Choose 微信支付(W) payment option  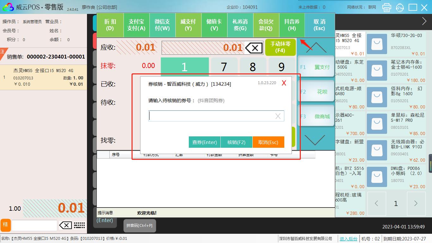coord(162,25)
